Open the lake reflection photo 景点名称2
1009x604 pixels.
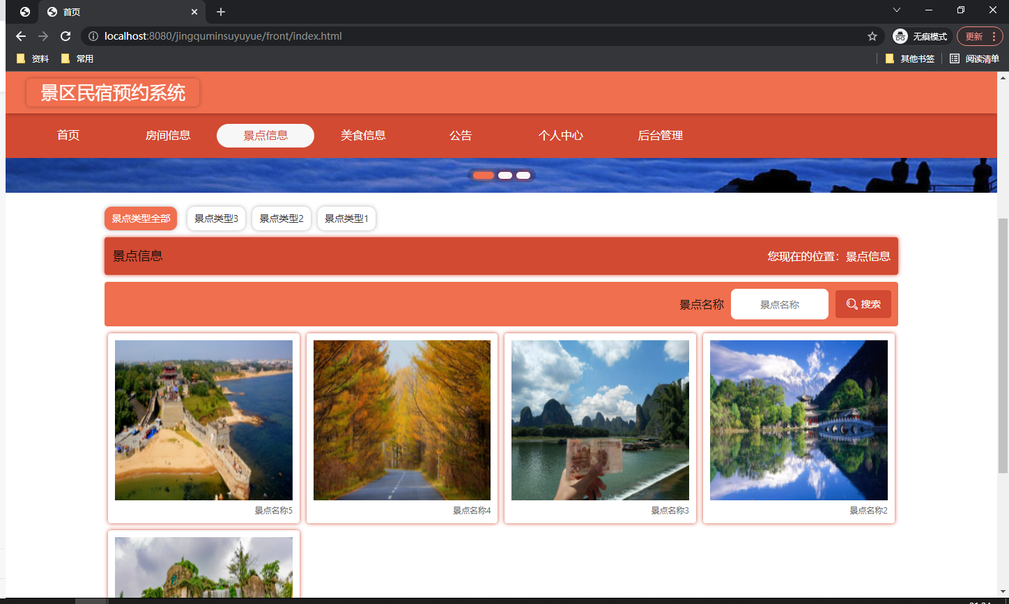point(799,420)
